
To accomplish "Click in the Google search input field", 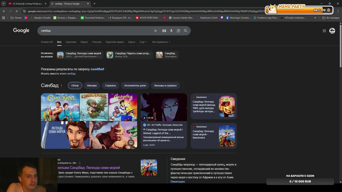I will click(x=96, y=31).
